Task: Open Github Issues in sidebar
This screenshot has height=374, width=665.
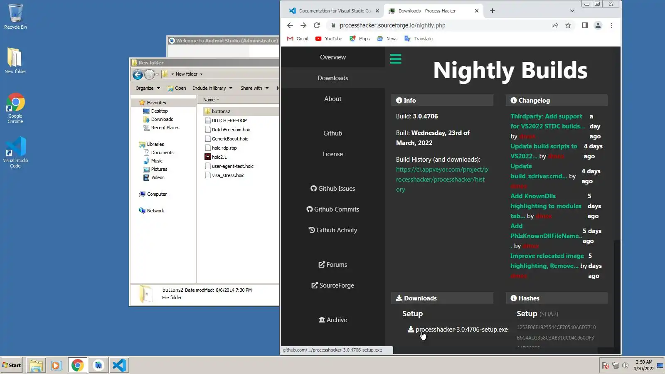Action: pos(332,189)
